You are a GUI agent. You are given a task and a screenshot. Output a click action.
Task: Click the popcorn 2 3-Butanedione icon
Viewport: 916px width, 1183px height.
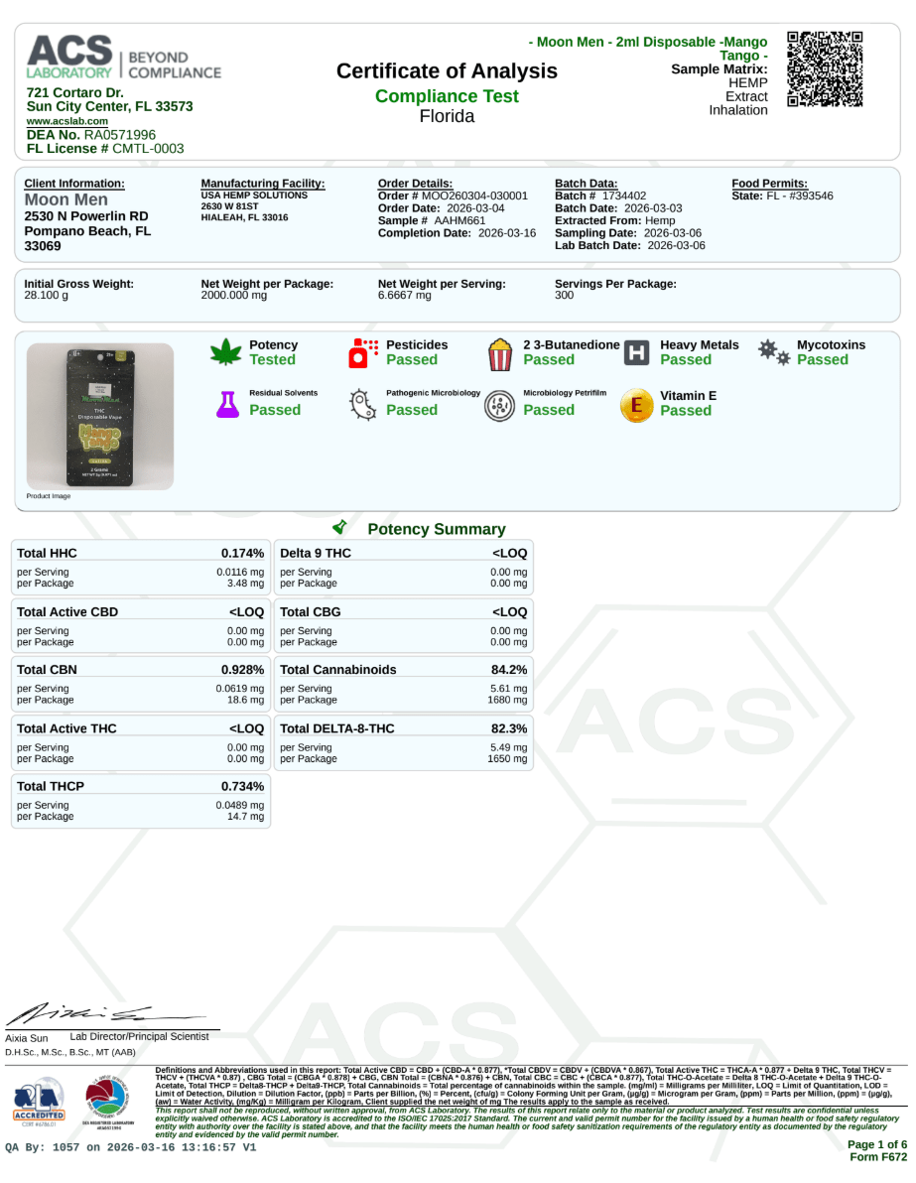(500, 353)
